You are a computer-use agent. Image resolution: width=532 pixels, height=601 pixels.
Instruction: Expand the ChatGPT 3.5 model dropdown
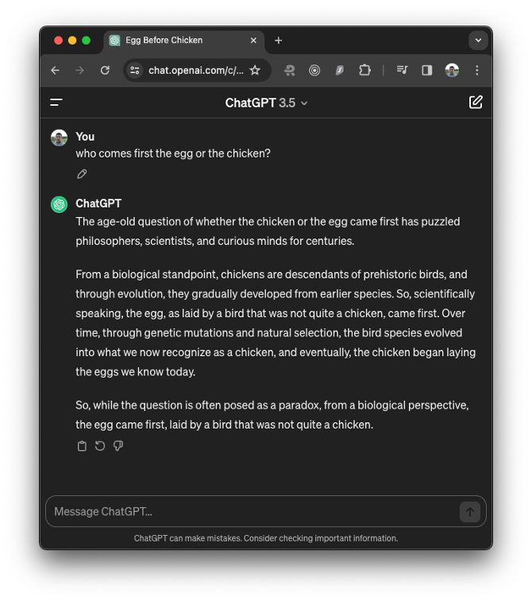click(266, 103)
